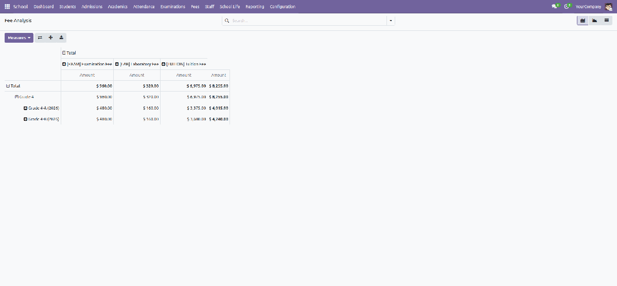
Task: Open the Reporting menu
Action: point(255,7)
